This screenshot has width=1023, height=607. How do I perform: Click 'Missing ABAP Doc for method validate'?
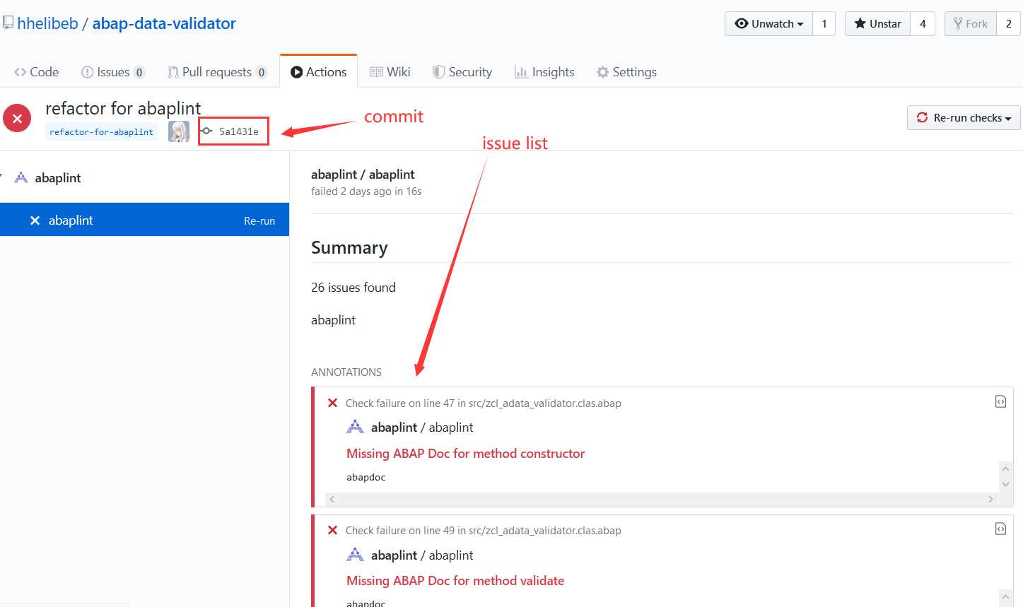coord(455,580)
